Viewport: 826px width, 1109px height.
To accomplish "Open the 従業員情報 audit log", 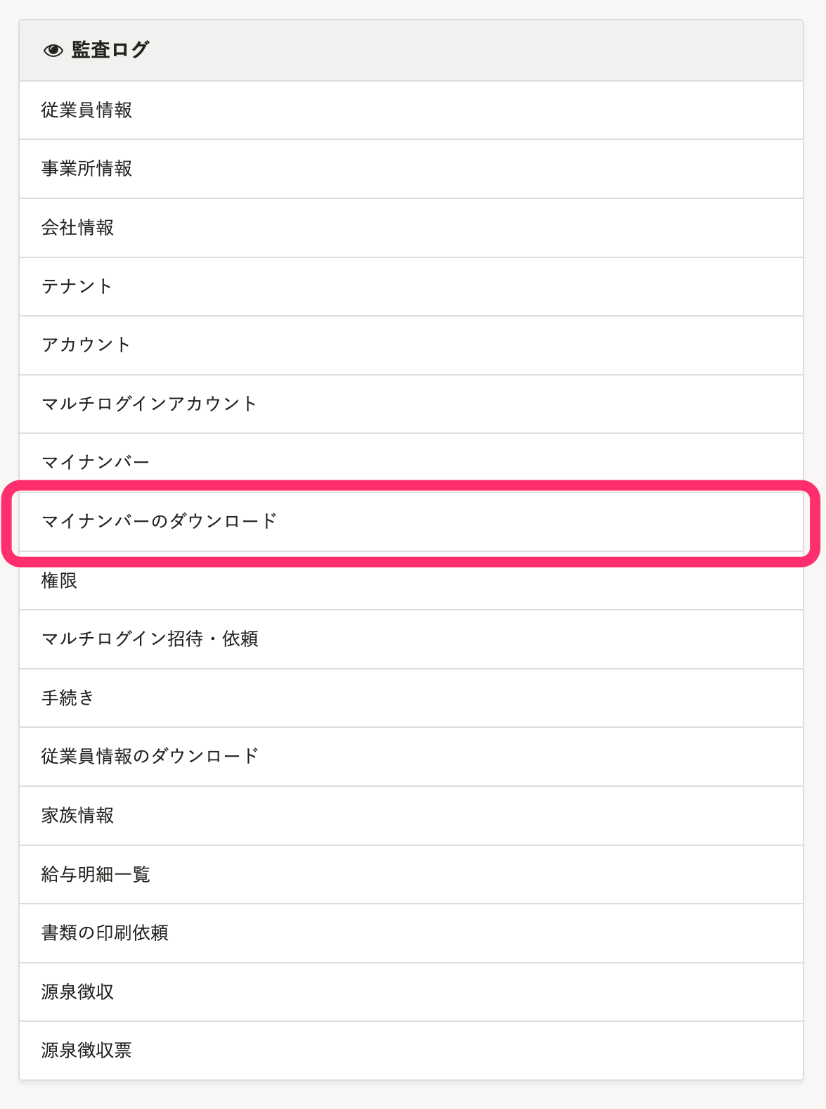I will pyautogui.click(x=411, y=110).
